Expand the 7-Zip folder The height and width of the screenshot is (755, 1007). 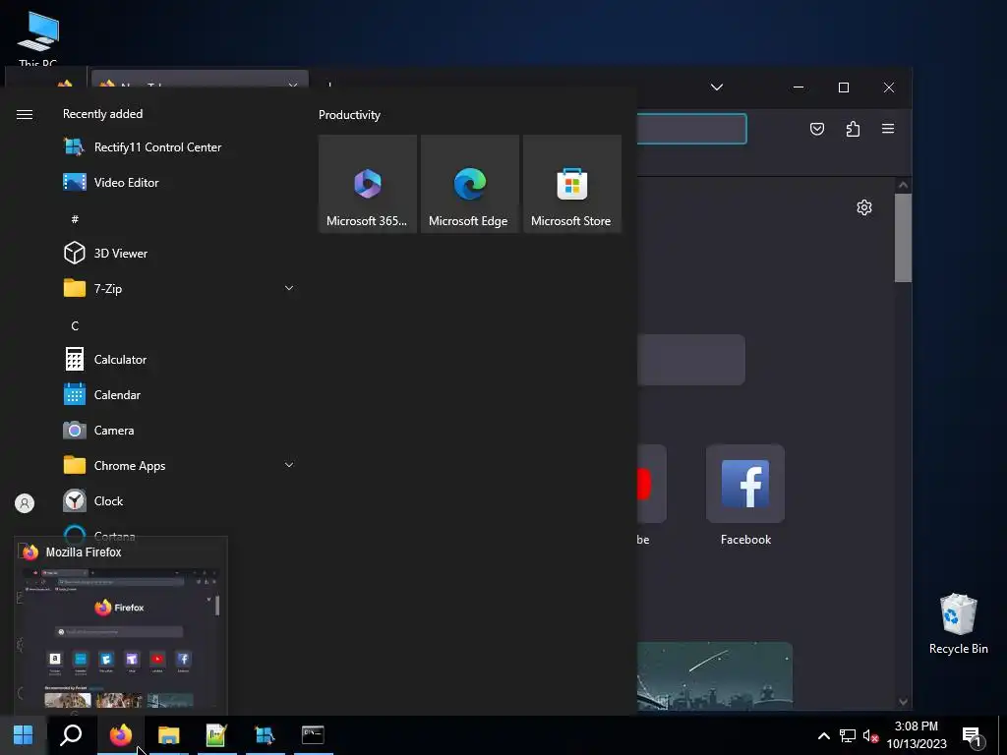coord(179,288)
